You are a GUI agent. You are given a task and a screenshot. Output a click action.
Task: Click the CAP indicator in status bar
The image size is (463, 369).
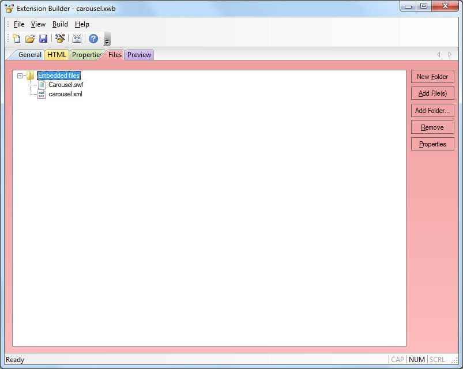click(397, 360)
